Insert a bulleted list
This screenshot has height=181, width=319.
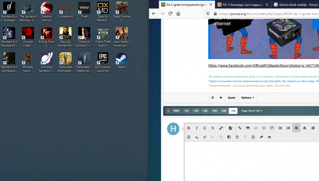pyautogui.click(x=280, y=128)
